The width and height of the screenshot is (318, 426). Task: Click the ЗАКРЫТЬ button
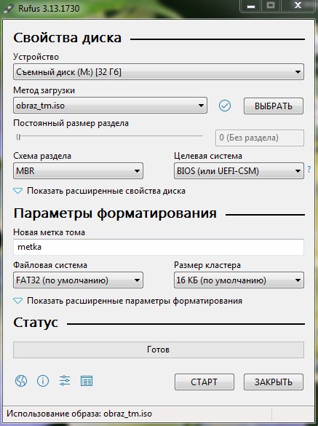pos(274,382)
